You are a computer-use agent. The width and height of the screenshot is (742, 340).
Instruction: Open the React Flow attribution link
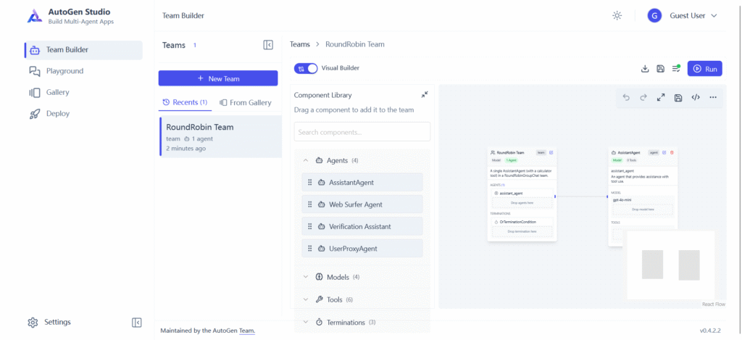pyautogui.click(x=714, y=304)
